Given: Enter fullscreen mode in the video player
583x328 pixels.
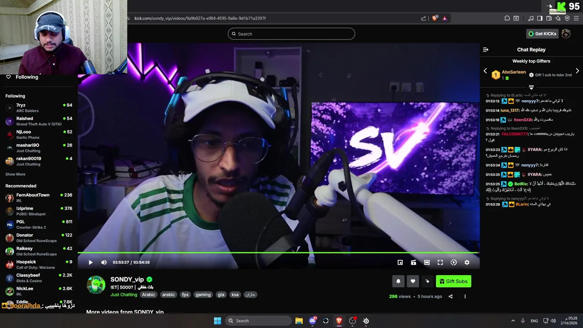Looking at the screenshot, I should 440,262.
